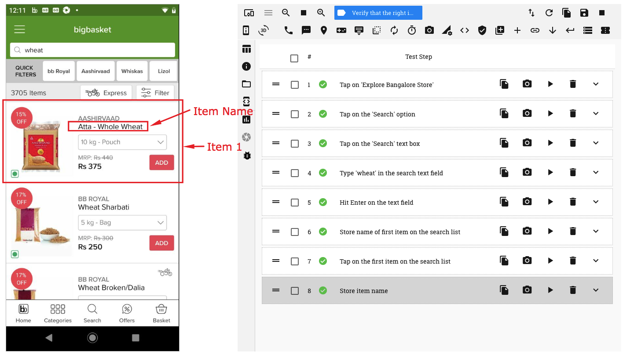Click the SMS message bubble icon

tap(306, 30)
